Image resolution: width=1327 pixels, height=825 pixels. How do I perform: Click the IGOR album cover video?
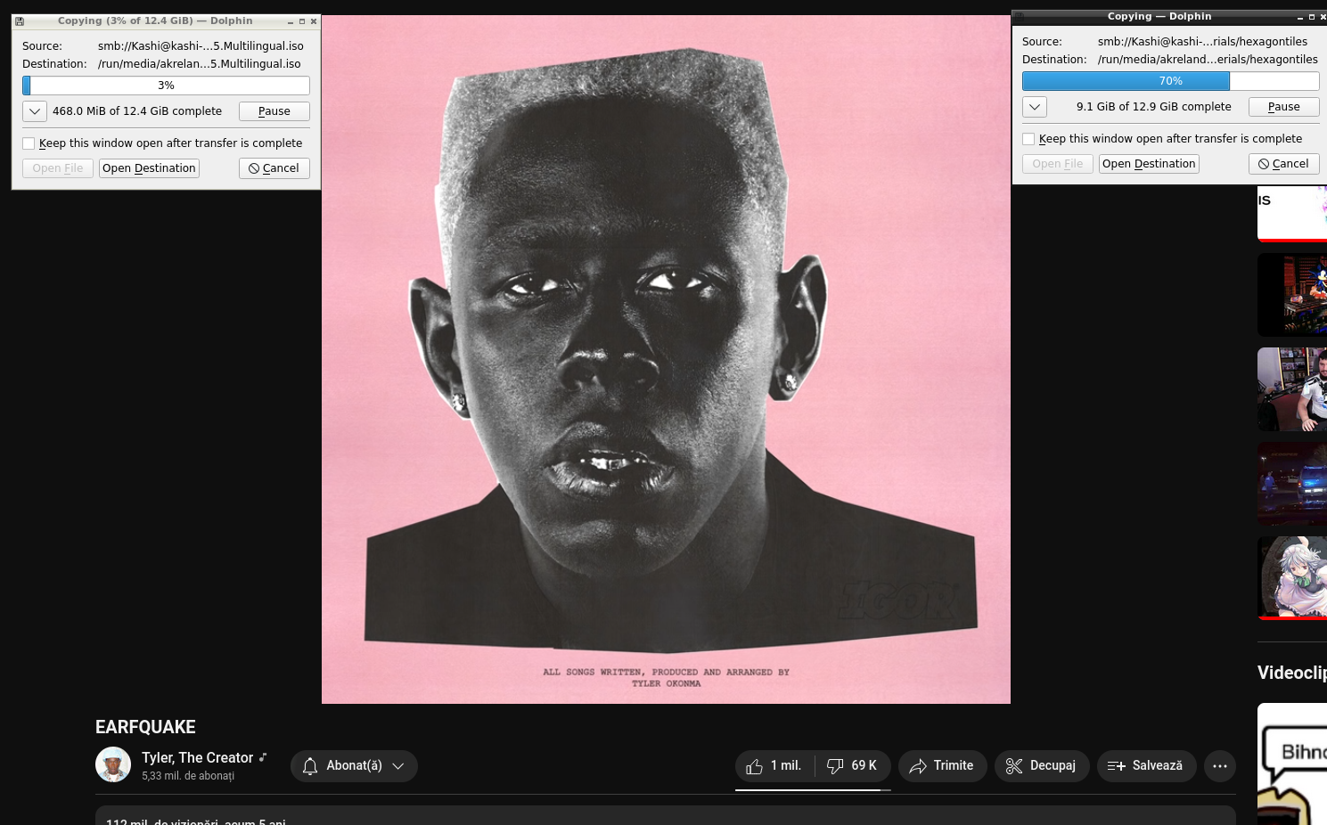666,359
